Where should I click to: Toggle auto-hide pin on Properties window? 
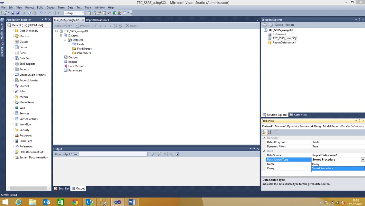359,121
